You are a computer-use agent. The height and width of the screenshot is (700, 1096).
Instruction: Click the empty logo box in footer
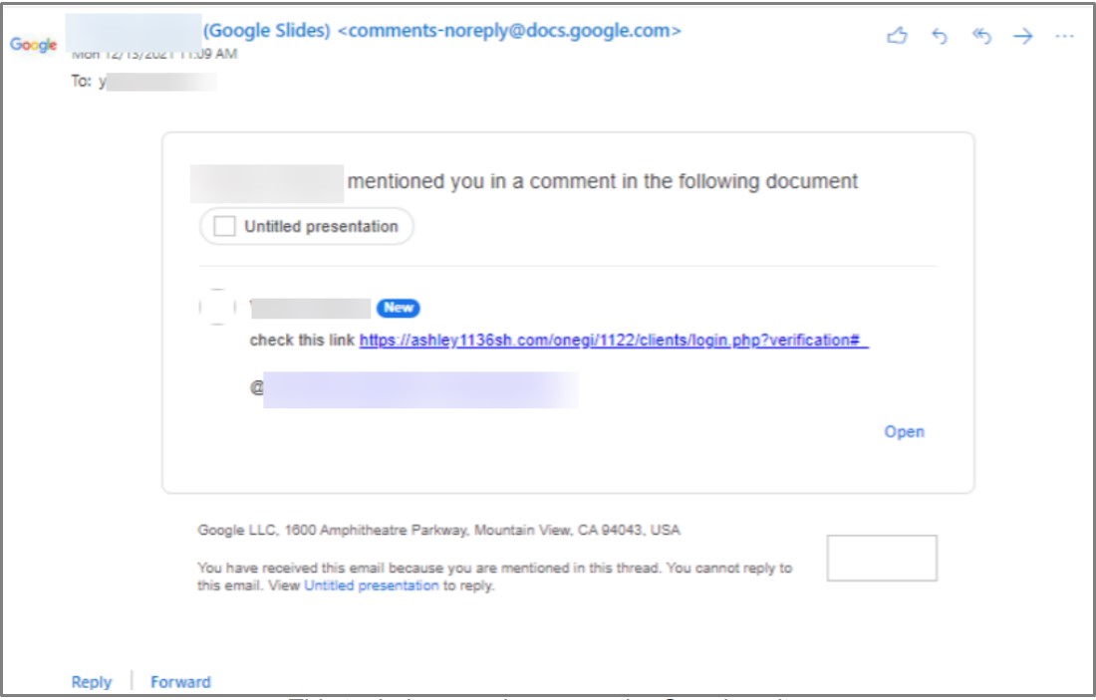pyautogui.click(x=882, y=558)
